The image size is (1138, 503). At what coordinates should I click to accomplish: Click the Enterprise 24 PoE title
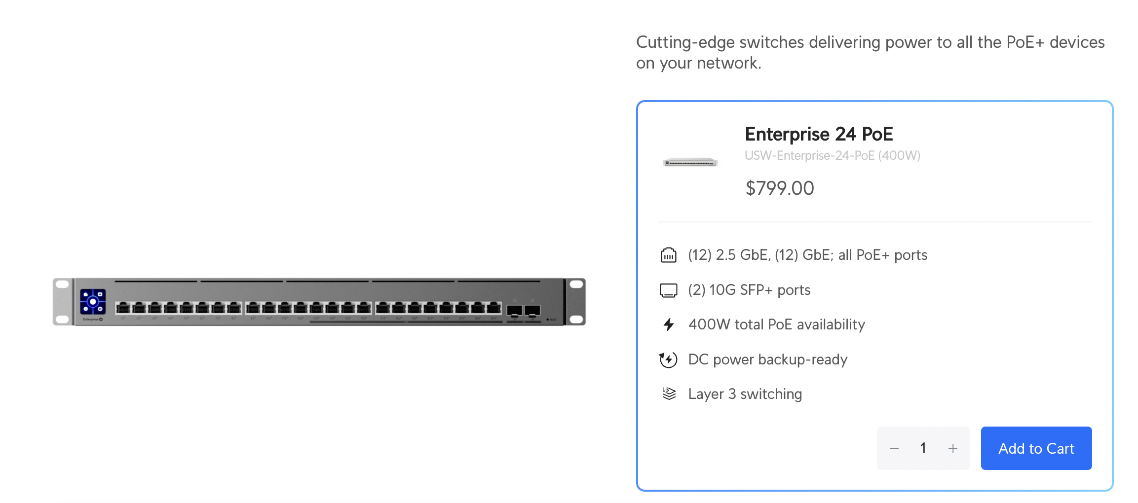click(819, 134)
